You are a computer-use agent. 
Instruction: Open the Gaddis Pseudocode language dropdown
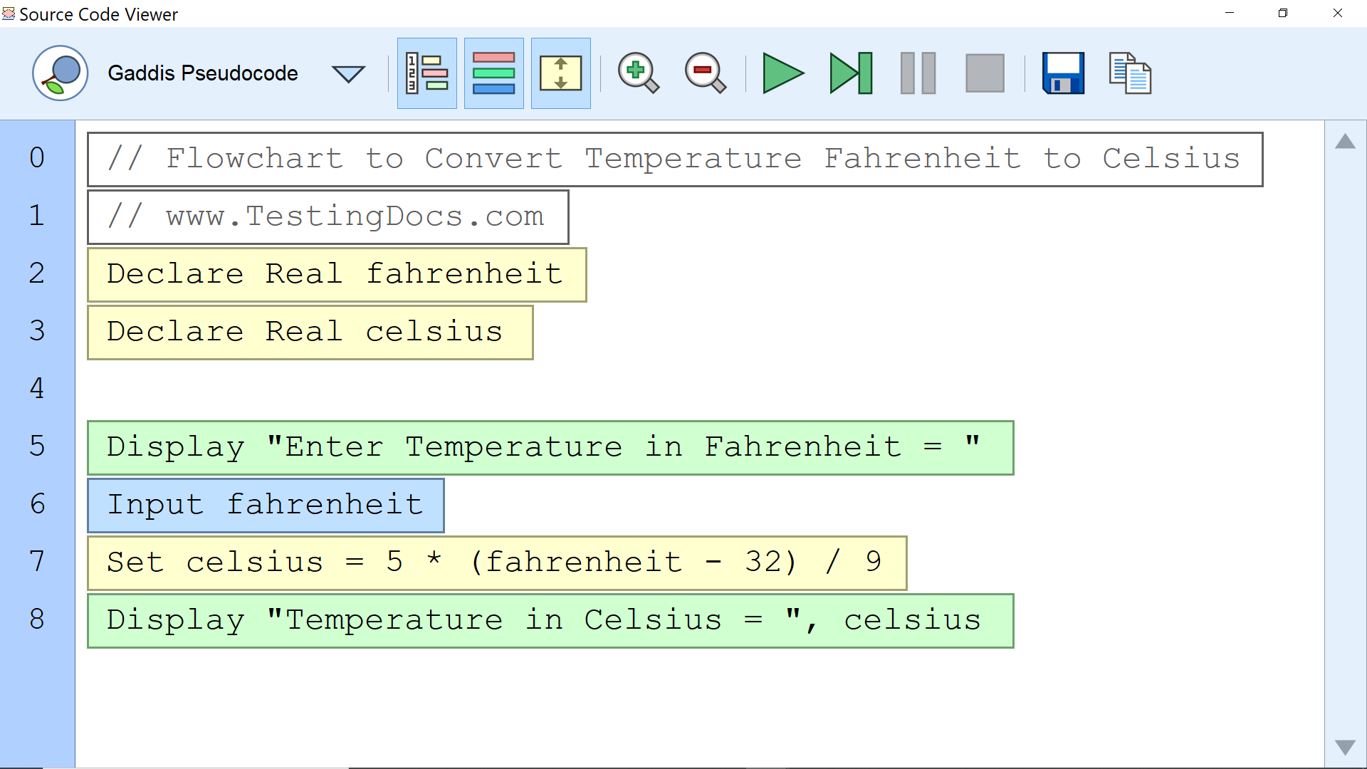[203, 73]
